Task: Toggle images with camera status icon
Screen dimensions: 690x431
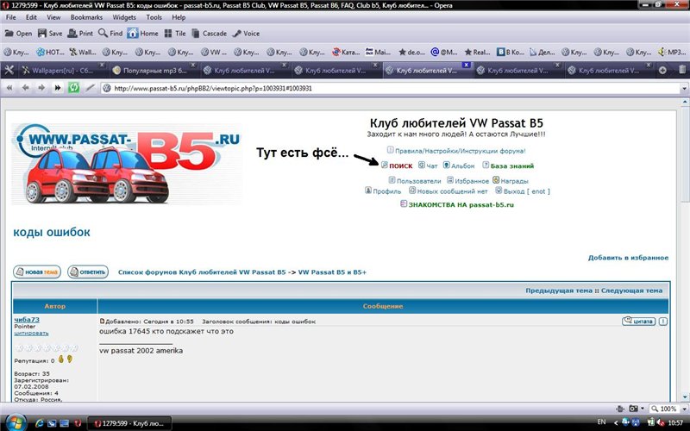Action: tap(633, 409)
